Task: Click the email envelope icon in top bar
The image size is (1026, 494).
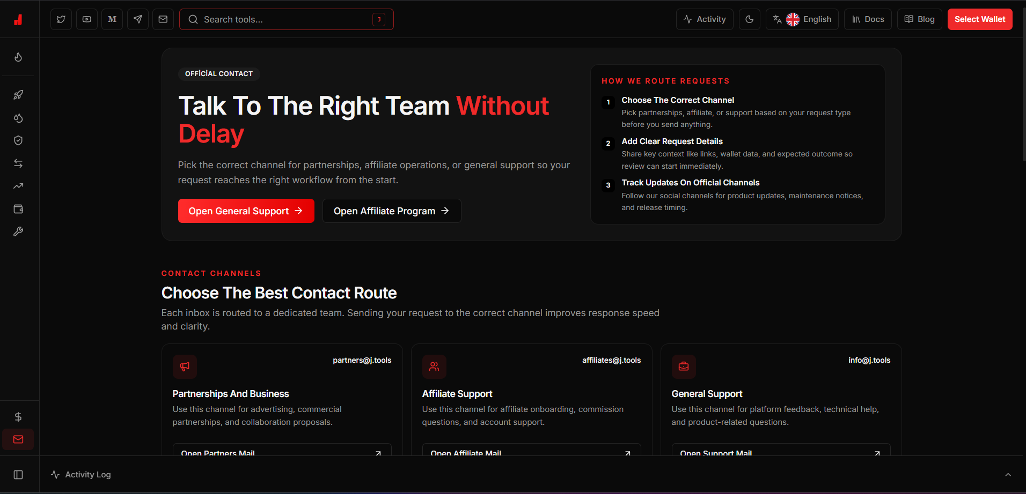Action: click(x=163, y=19)
